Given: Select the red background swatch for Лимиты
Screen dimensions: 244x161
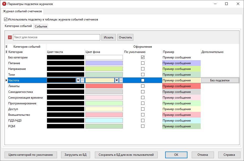Looking at the screenshot, I should pyautogui.click(x=104, y=86).
